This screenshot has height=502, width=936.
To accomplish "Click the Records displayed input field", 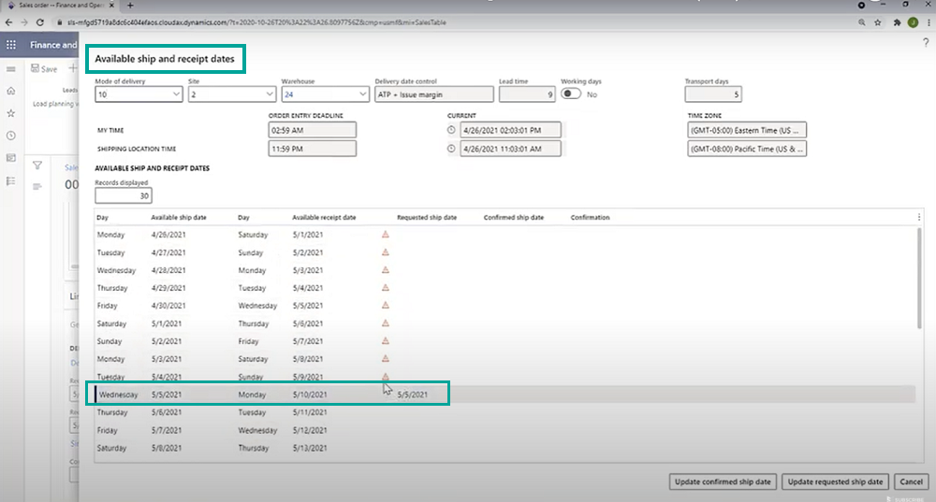I will click(124, 196).
